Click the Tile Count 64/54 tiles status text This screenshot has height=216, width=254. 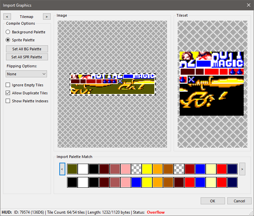click(x=66, y=212)
